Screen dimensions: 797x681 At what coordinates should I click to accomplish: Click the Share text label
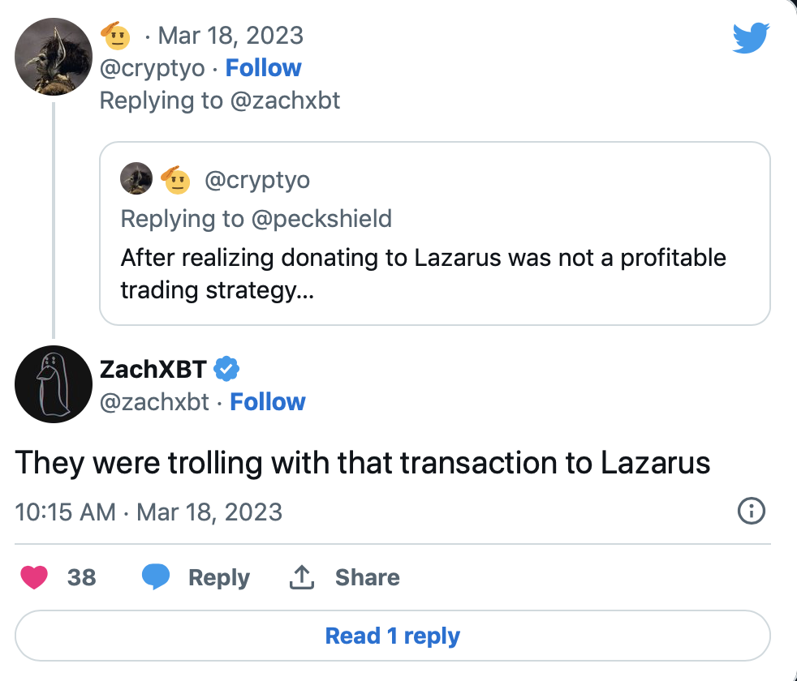368,577
